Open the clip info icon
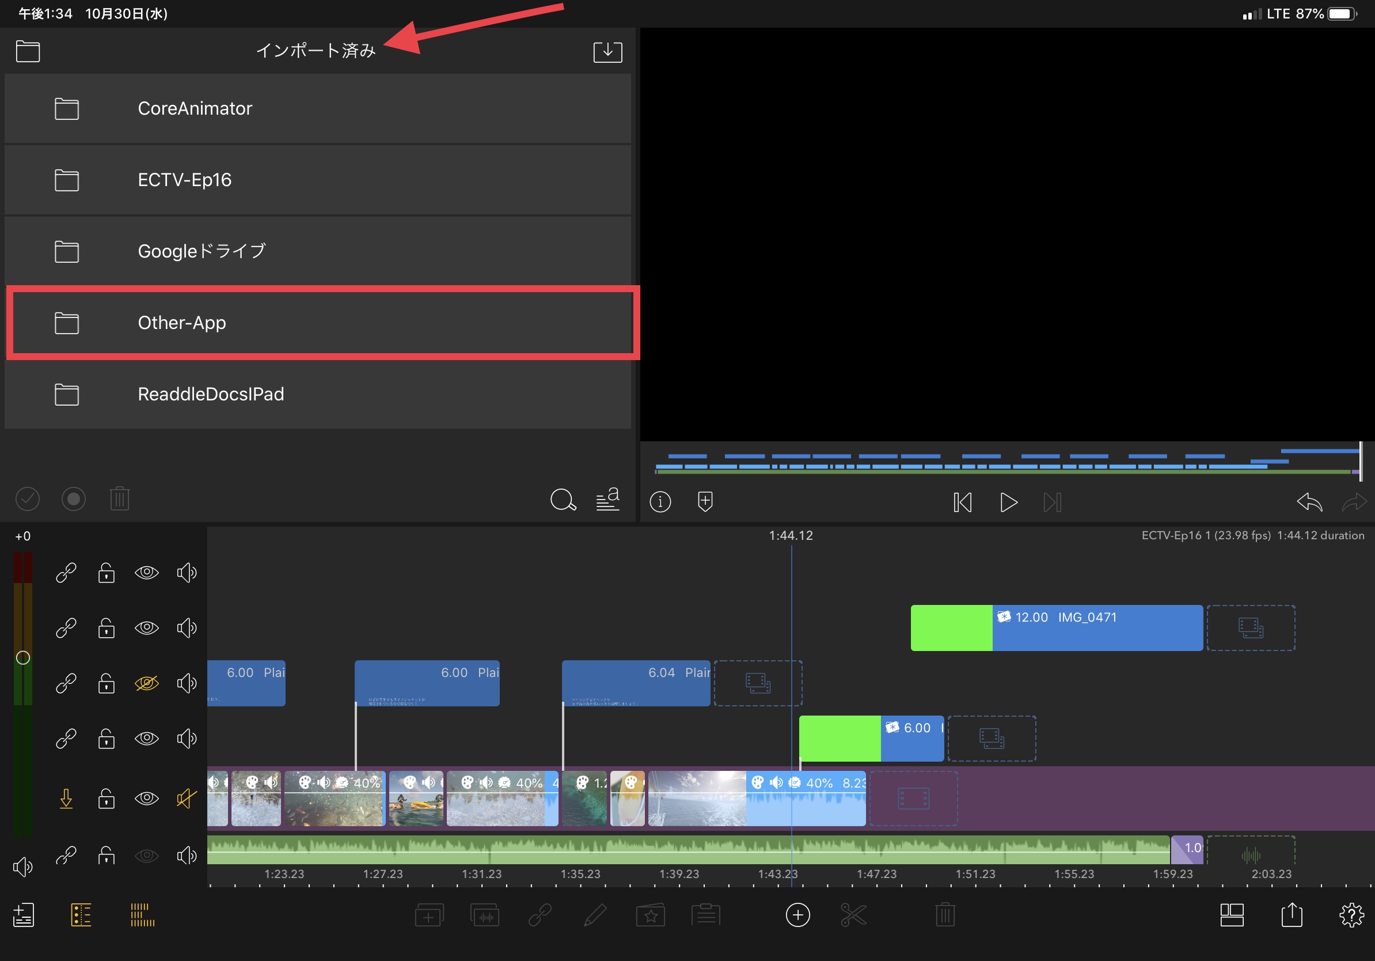Image resolution: width=1375 pixels, height=961 pixels. pos(660,501)
